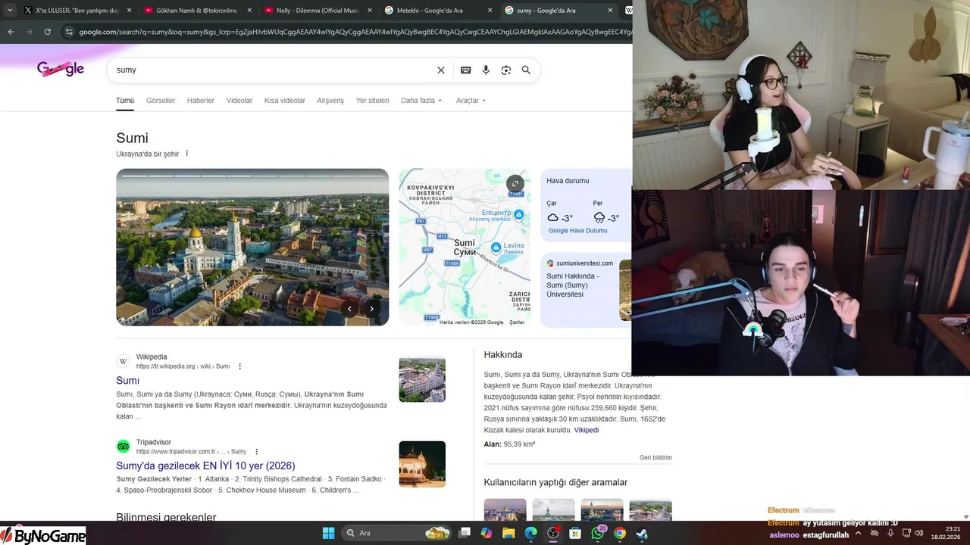The image size is (970, 545).
Task: Open the Görseller results tab
Action: 161,101
